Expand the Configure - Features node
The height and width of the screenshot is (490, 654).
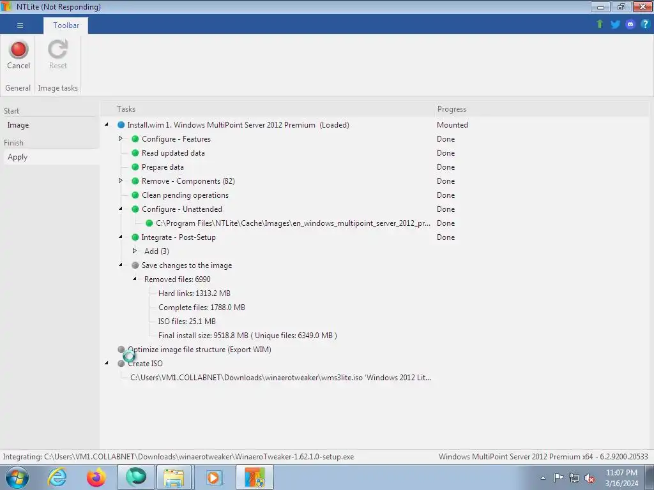121,138
